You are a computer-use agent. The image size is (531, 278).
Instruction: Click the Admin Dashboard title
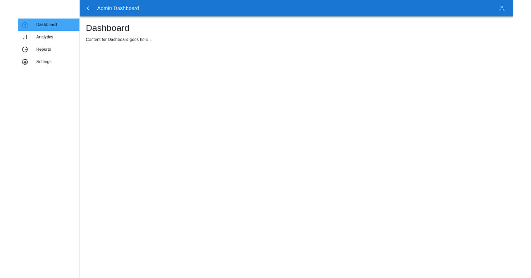(118, 8)
